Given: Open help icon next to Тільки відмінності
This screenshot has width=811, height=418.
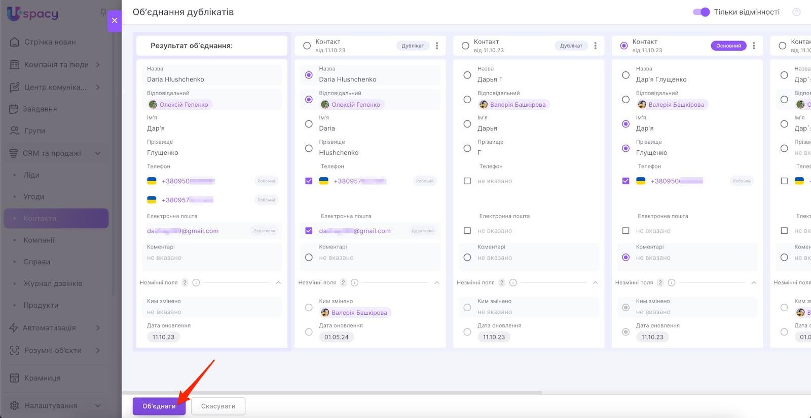Looking at the screenshot, I should [x=796, y=12].
